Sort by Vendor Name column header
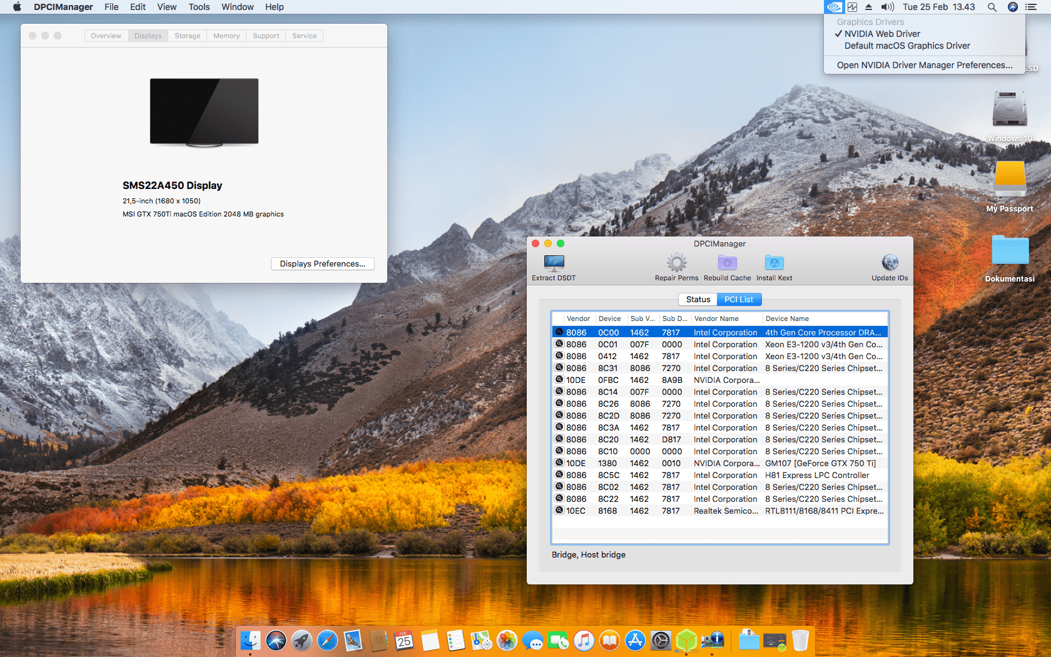 click(716, 318)
